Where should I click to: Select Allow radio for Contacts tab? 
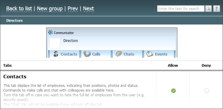coord(173,91)
